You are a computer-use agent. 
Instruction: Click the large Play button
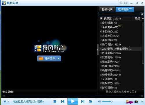pos(73,101)
